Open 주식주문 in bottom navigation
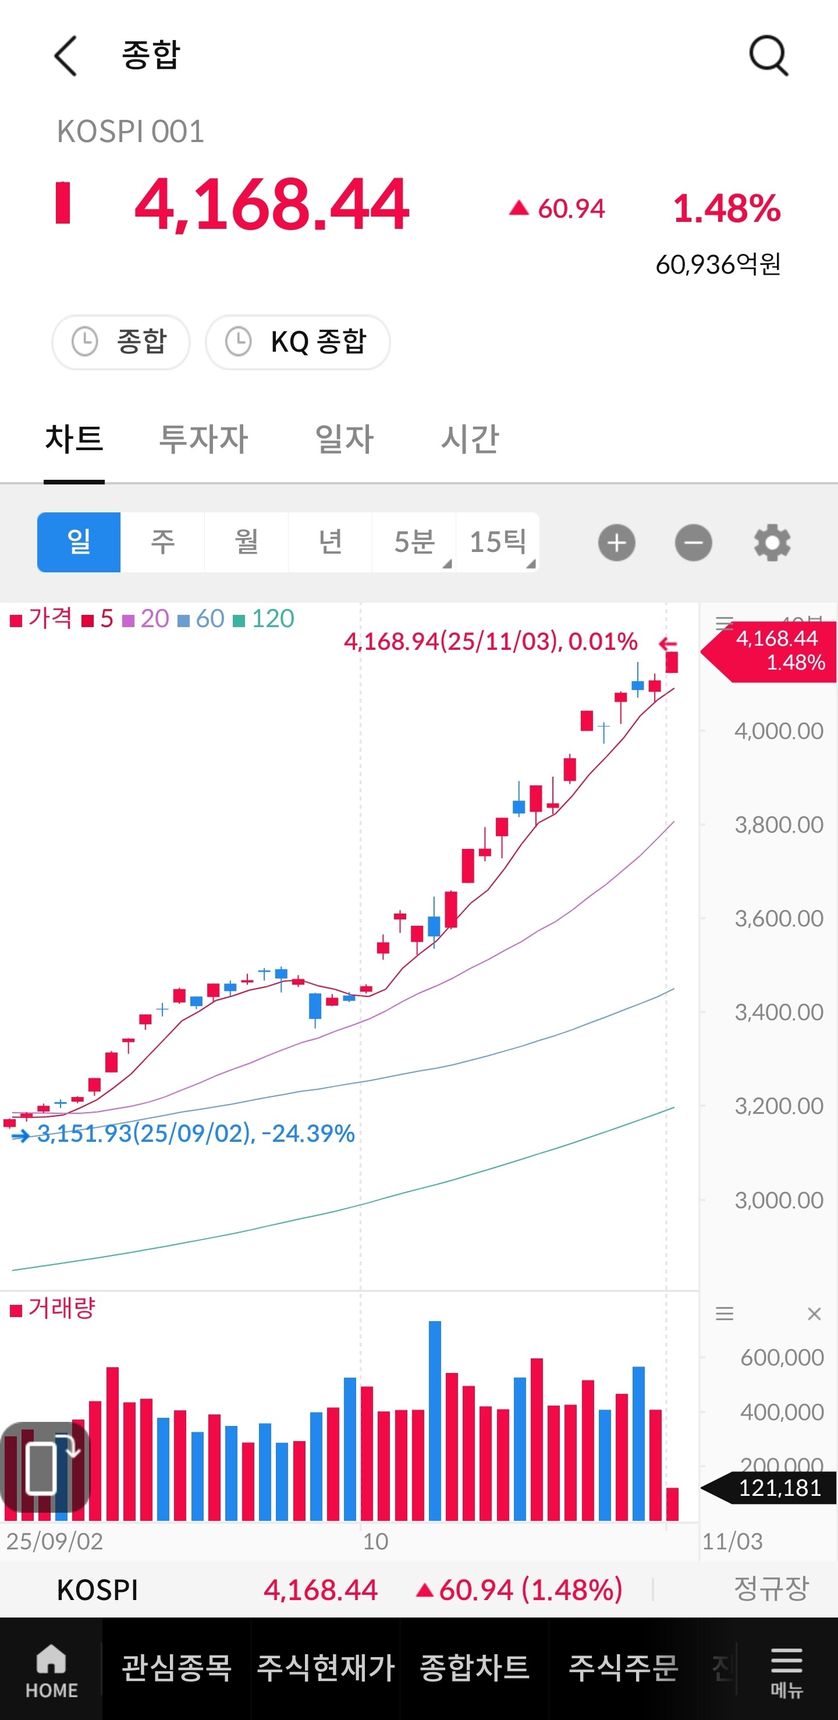Image resolution: width=838 pixels, height=1720 pixels. (623, 1668)
